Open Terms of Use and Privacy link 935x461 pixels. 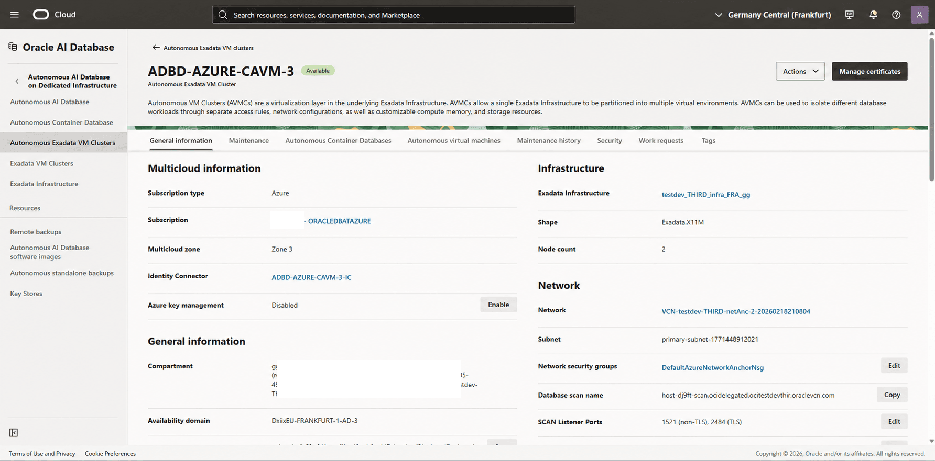click(42, 454)
